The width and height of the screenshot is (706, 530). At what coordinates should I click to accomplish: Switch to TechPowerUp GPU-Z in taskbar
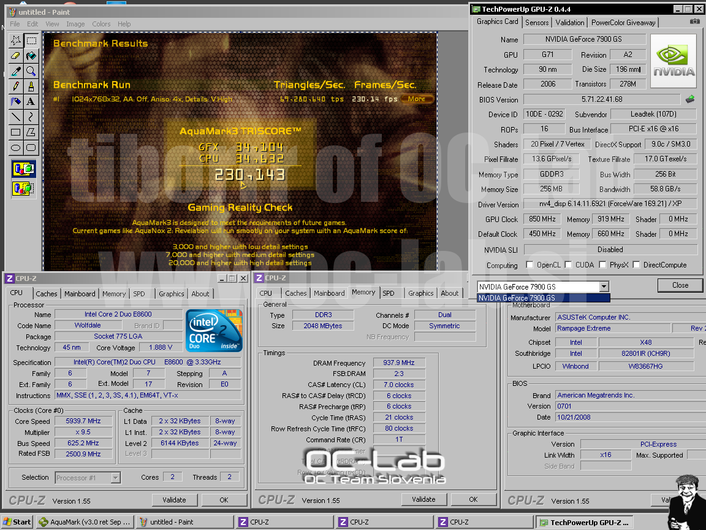pyautogui.click(x=585, y=523)
